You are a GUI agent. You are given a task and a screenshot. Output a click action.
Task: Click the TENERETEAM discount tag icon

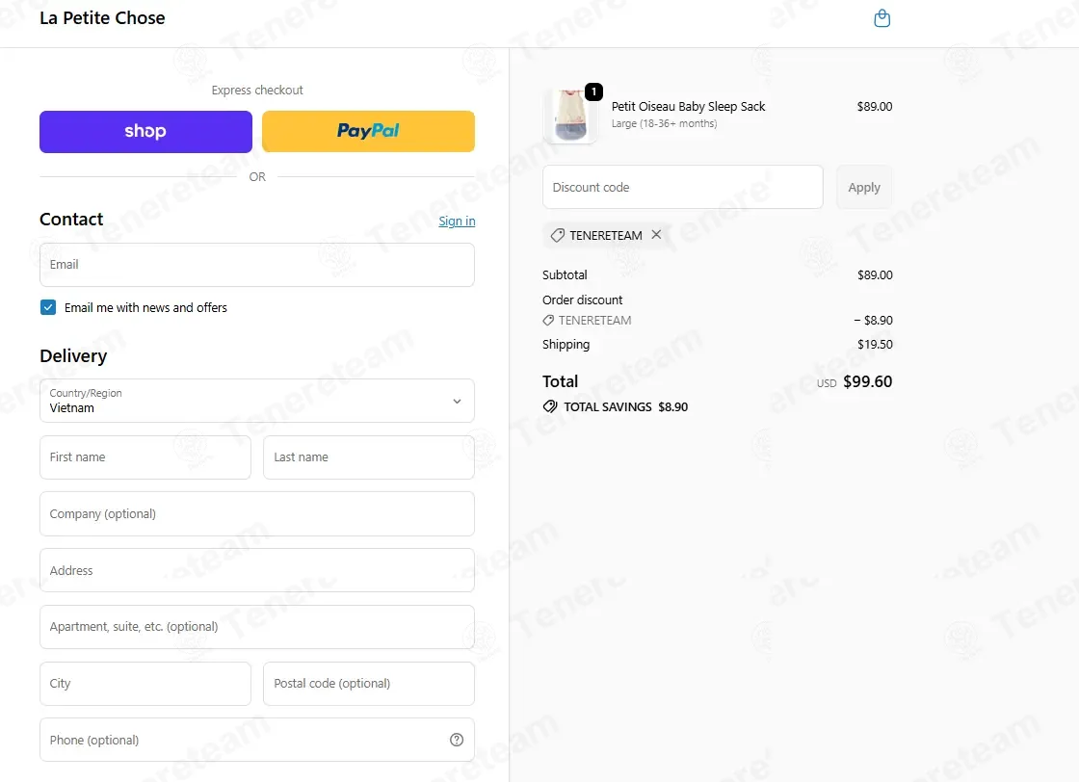tap(558, 235)
